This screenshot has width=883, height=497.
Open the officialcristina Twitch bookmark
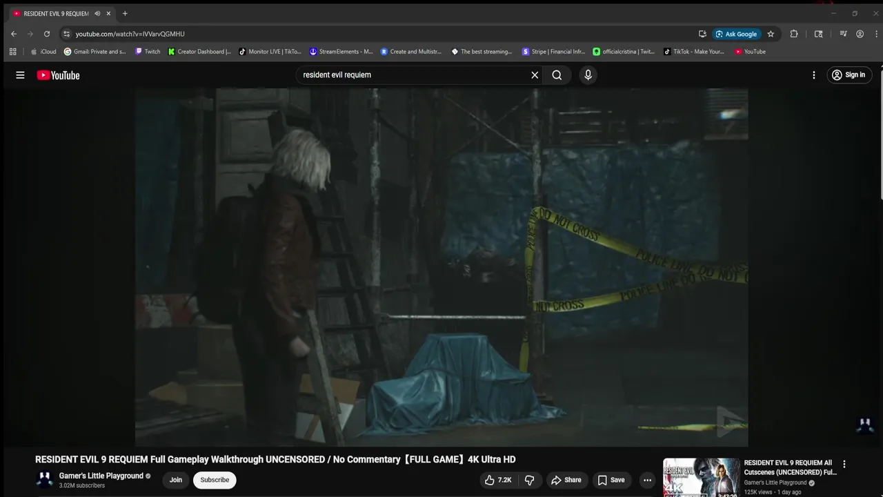point(624,52)
